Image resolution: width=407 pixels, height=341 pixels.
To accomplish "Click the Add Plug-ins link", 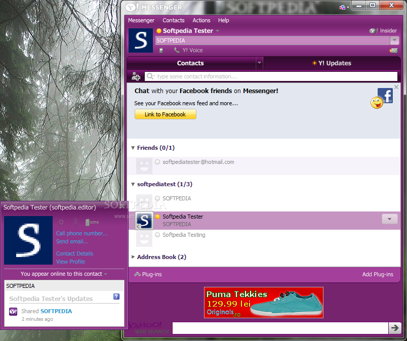I will 378,274.
